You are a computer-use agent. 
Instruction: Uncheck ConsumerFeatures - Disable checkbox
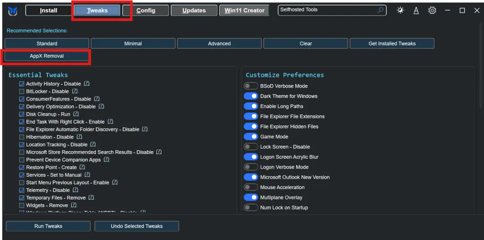[22, 99]
